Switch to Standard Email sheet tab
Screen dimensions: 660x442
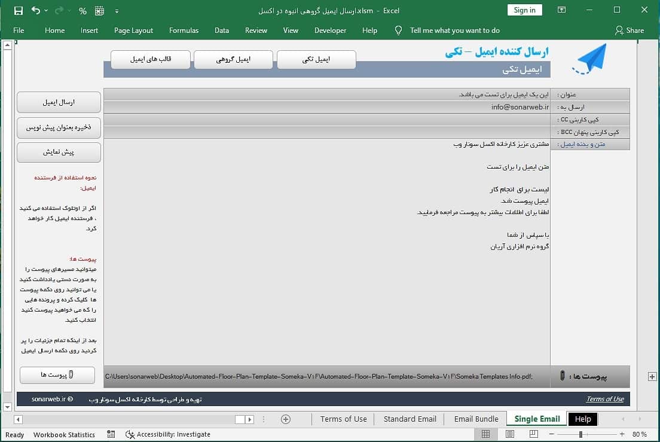410,419
